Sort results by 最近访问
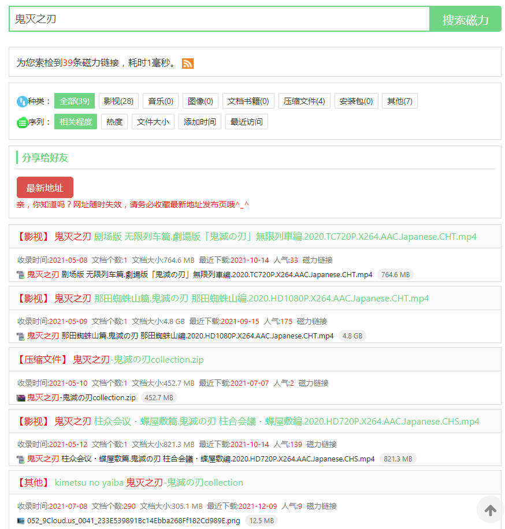The width and height of the screenshot is (505, 529). pyautogui.click(x=246, y=122)
